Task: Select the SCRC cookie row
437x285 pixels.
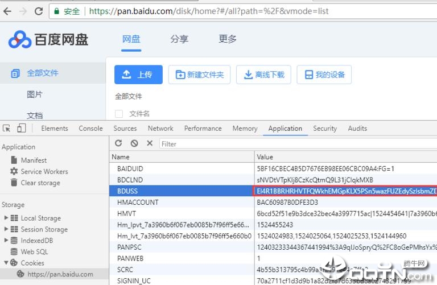Action: [273, 270]
